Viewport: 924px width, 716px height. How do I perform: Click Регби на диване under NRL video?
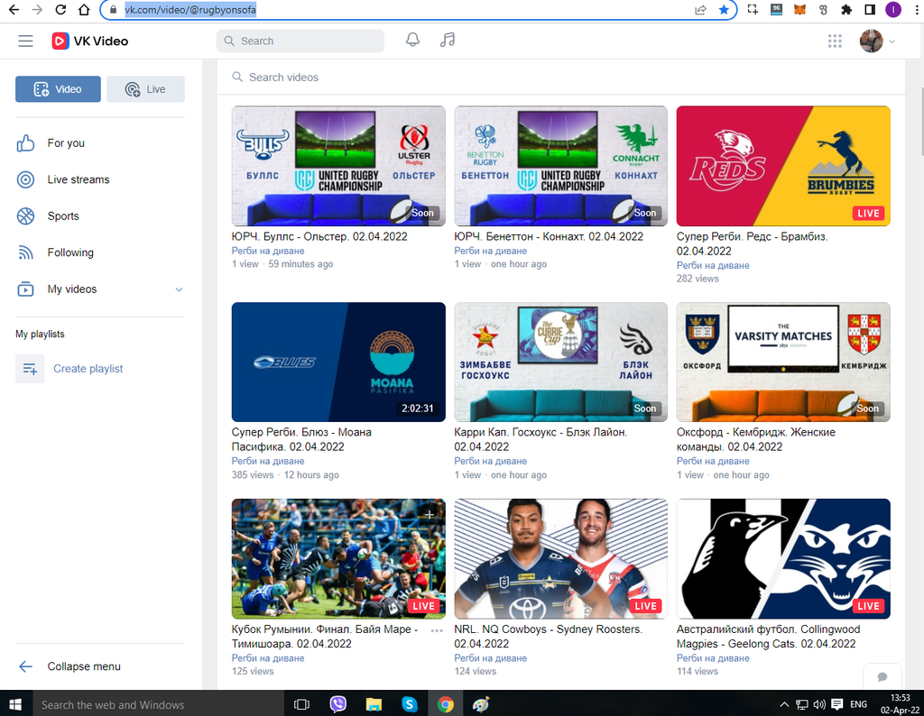[x=490, y=658]
